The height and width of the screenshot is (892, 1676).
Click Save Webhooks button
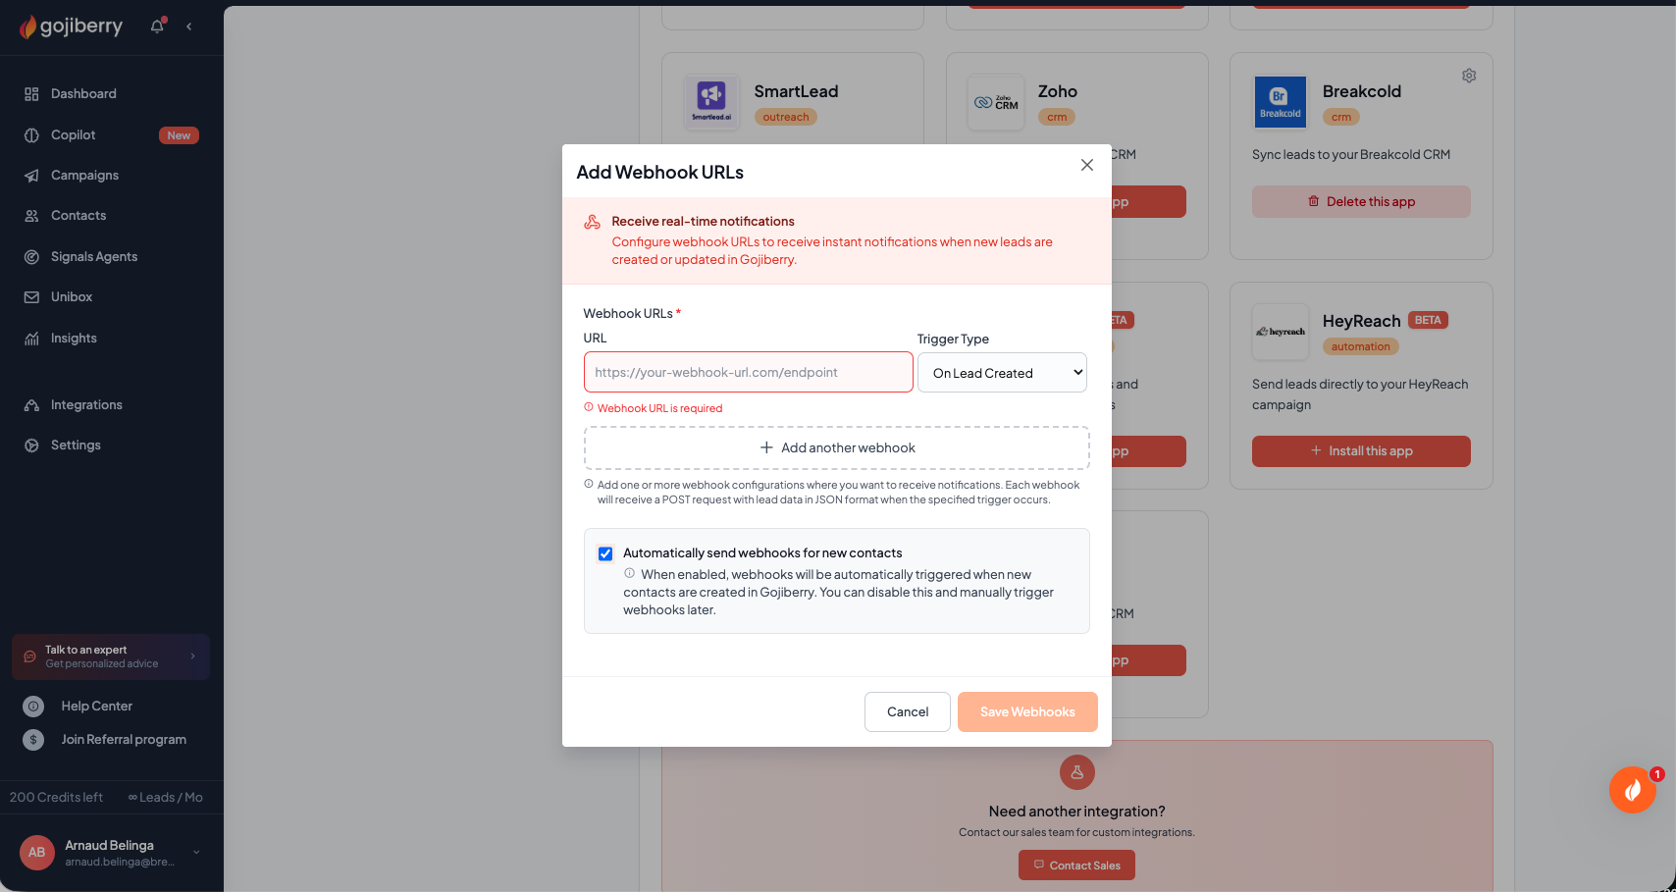click(1027, 712)
